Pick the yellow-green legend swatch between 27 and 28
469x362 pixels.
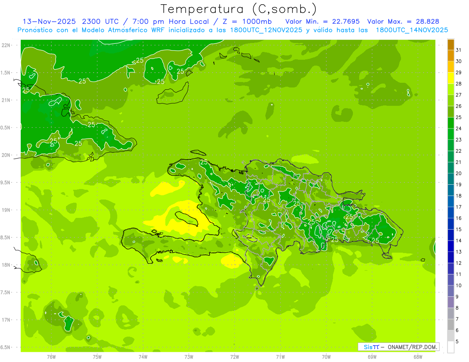(x=451, y=89)
